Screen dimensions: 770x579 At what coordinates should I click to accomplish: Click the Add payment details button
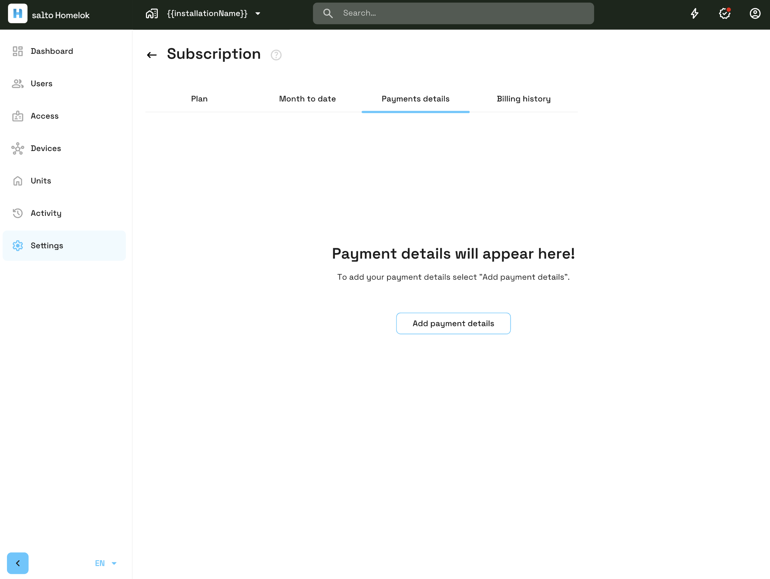tap(453, 324)
